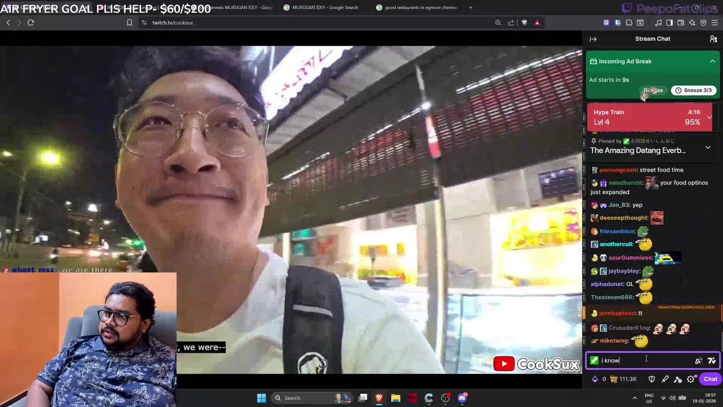Click the twitch.tv/cooksux address bar
This screenshot has height=407, width=723.
pos(316,23)
